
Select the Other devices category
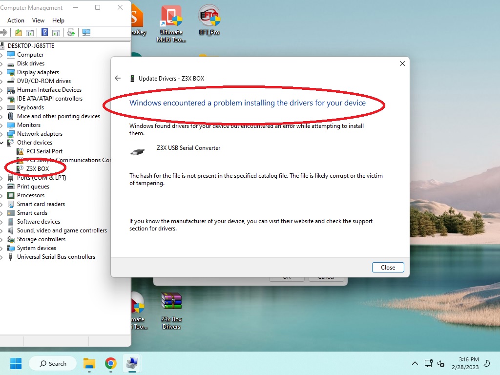click(35, 143)
